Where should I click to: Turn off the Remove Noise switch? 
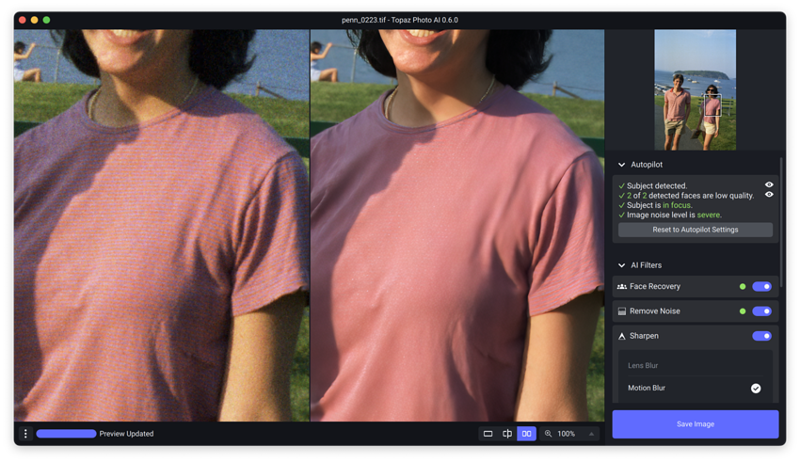761,311
